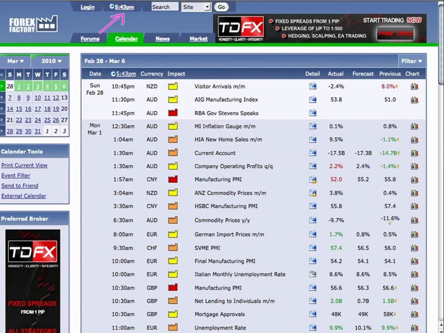The image size is (444, 333).
Task: Open detail folder for HIA New Home Sales
Action: tap(313, 139)
